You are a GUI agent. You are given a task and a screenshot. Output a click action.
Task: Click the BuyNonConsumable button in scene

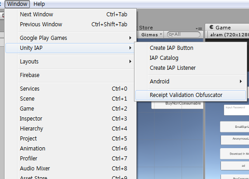(177, 105)
